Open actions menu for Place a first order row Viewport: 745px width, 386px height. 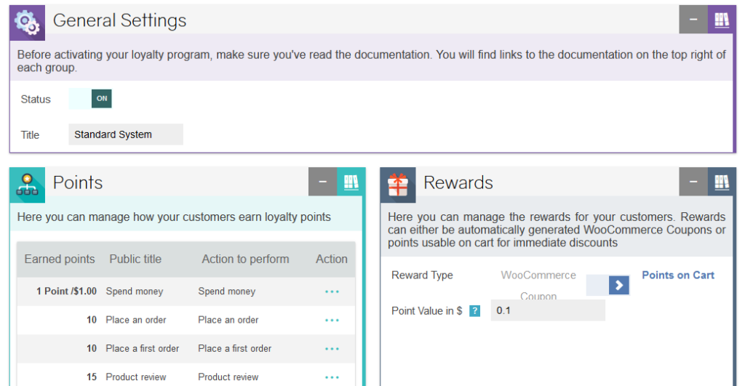coord(332,348)
